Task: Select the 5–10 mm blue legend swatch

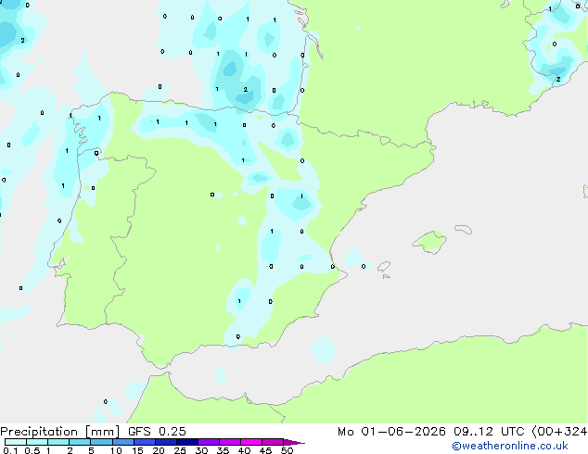Action: pyautogui.click(x=101, y=442)
